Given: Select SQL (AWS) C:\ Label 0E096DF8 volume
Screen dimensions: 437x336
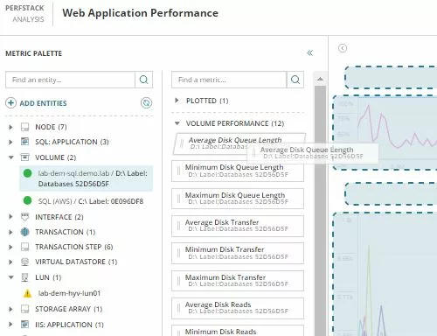Looking at the screenshot, I should [86, 201].
